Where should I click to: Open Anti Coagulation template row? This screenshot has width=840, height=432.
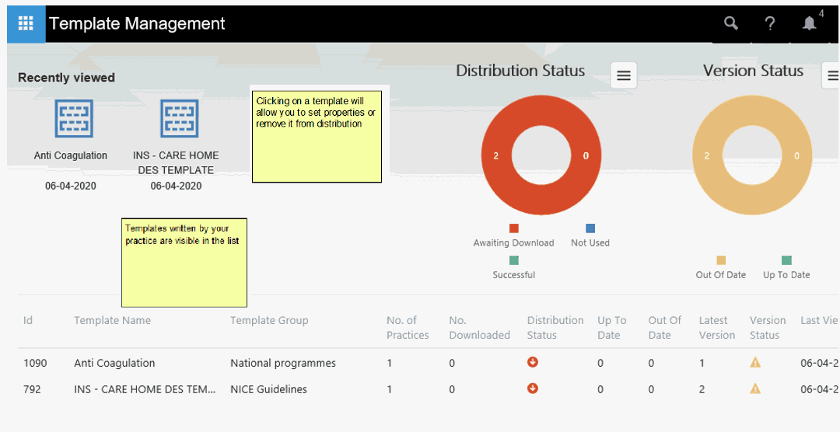114,363
